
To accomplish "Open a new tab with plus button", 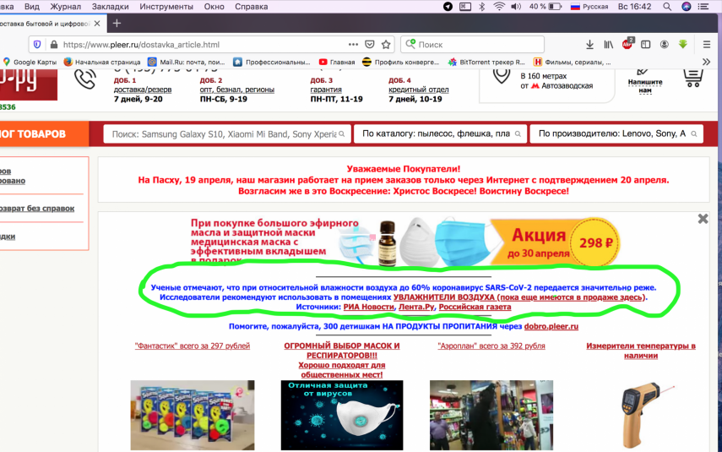I will coord(117,23).
